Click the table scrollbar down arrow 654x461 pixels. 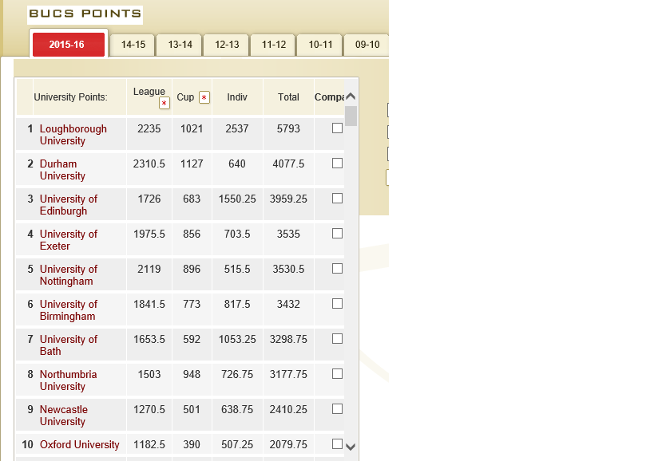(351, 447)
